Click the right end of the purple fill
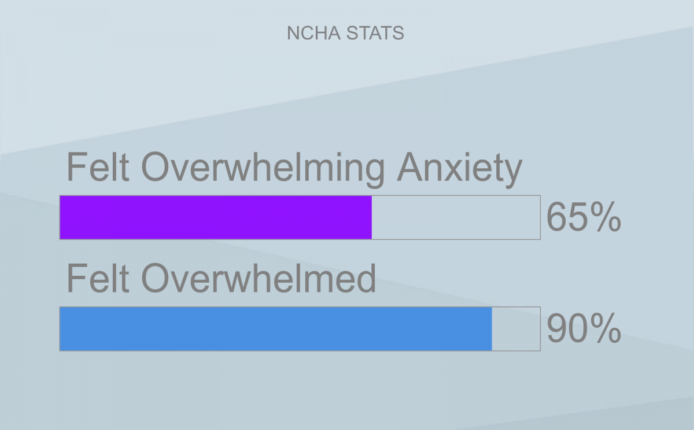 click(x=369, y=217)
